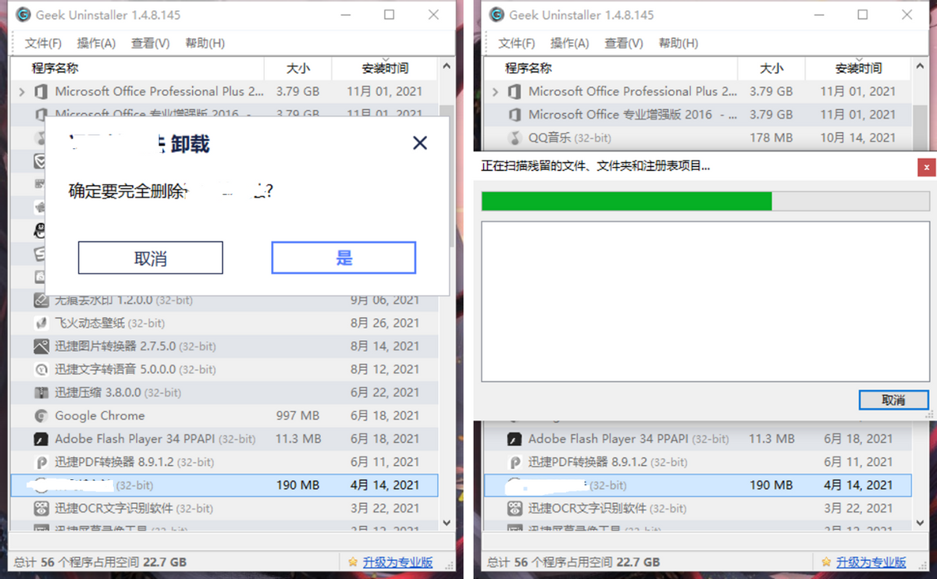Select Google Chrome row name in left window

pyautogui.click(x=100, y=416)
